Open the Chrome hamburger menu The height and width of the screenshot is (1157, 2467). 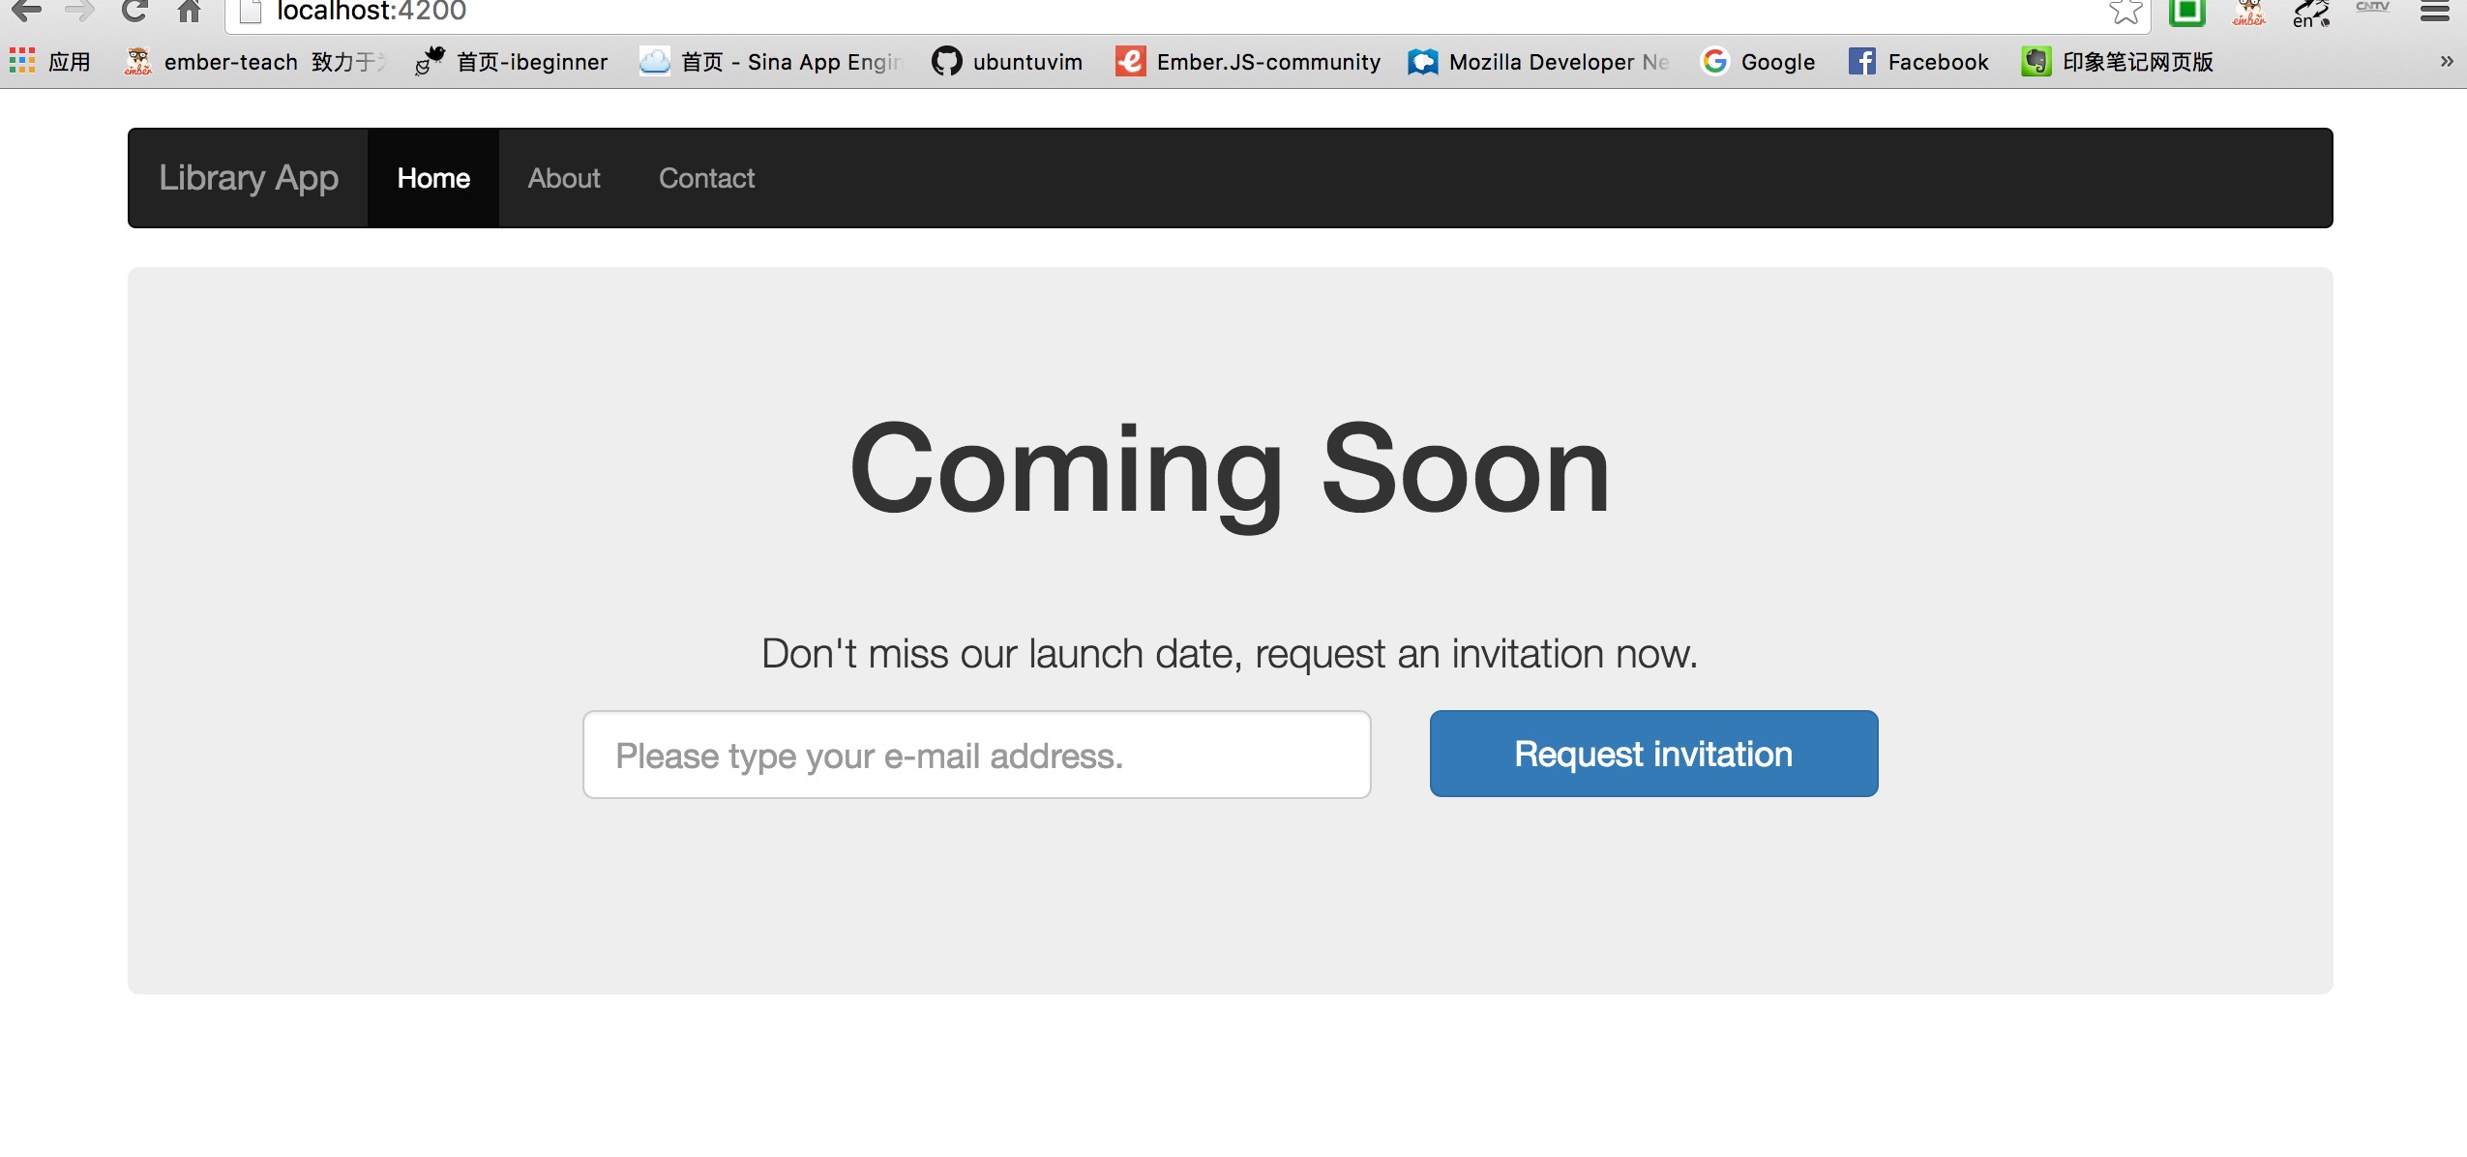tap(2434, 11)
